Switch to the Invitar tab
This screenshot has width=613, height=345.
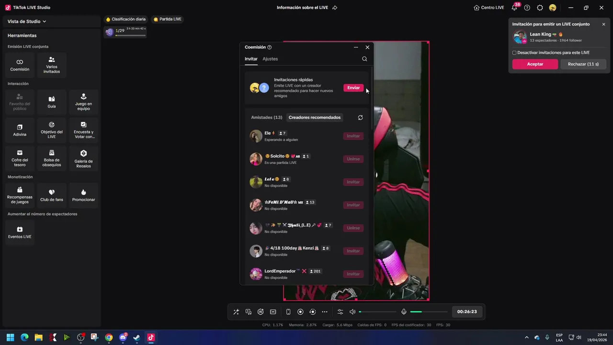tap(251, 59)
